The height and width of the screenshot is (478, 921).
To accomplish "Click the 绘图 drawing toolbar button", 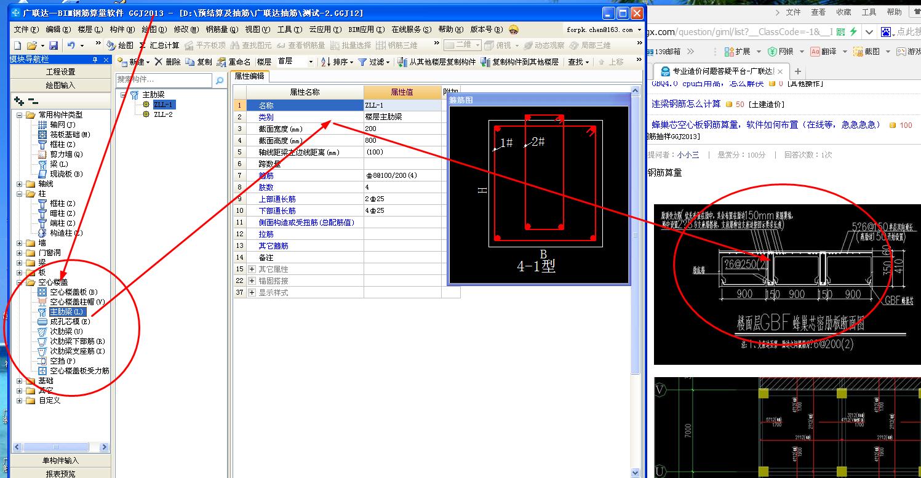I will click(120, 46).
